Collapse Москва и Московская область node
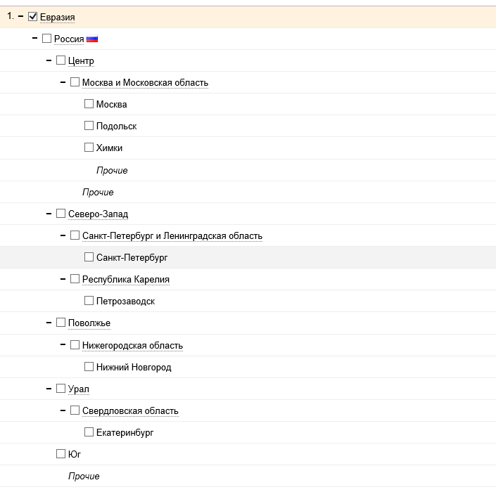The height and width of the screenshot is (492, 496). pos(63,82)
